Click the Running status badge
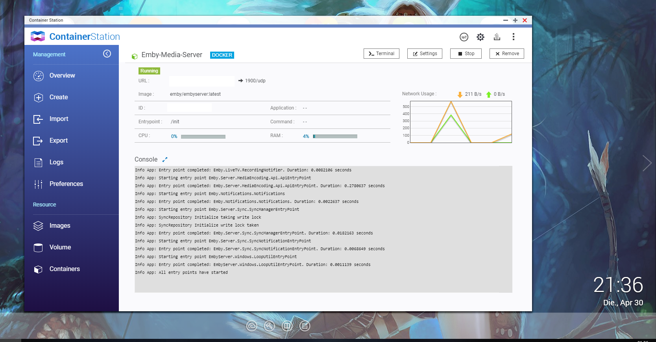The width and height of the screenshot is (656, 342). (149, 71)
